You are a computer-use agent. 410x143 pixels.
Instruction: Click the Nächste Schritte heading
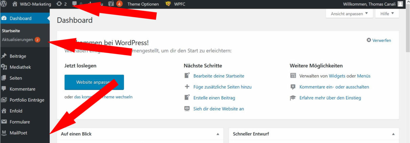click(203, 66)
